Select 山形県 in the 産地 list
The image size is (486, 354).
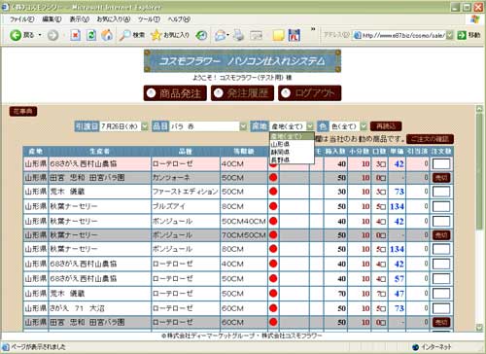click(x=292, y=144)
